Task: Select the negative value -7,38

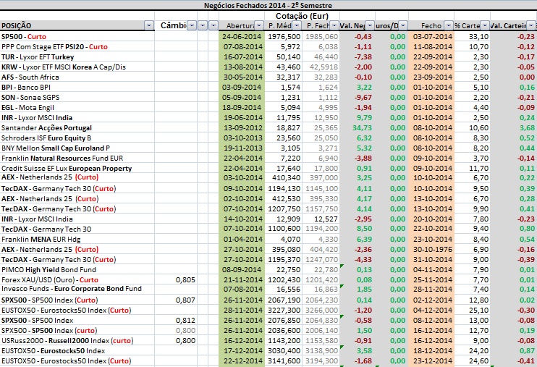Action: [358, 57]
